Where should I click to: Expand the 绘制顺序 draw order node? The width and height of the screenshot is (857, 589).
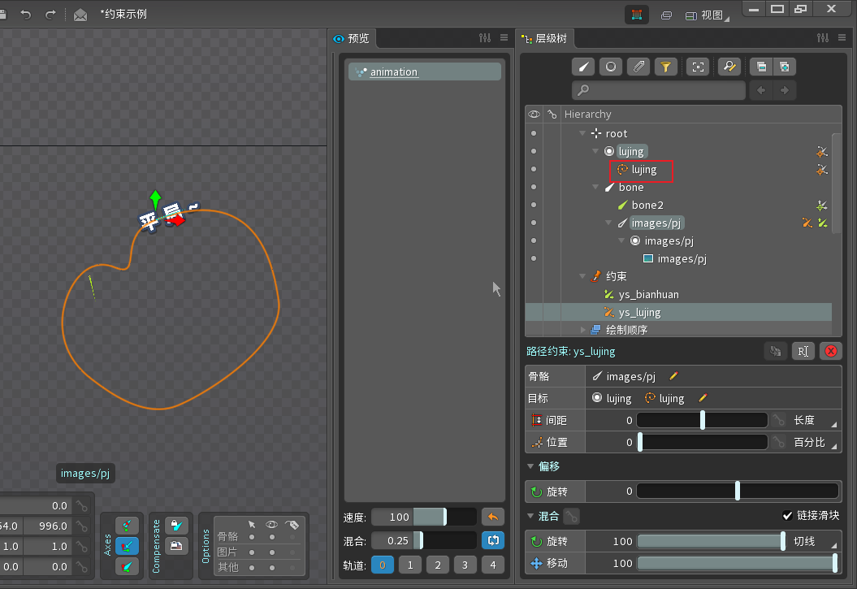click(x=582, y=330)
